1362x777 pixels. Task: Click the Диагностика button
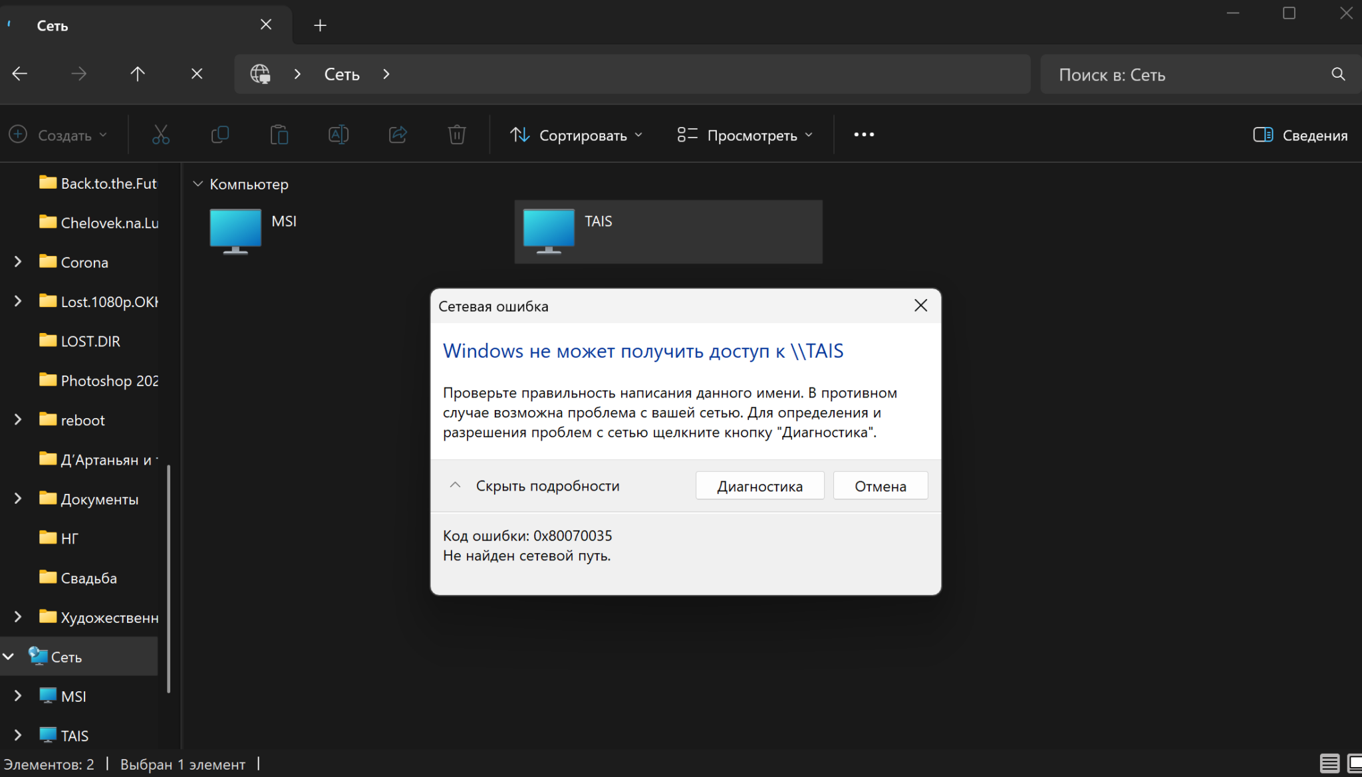(x=759, y=485)
